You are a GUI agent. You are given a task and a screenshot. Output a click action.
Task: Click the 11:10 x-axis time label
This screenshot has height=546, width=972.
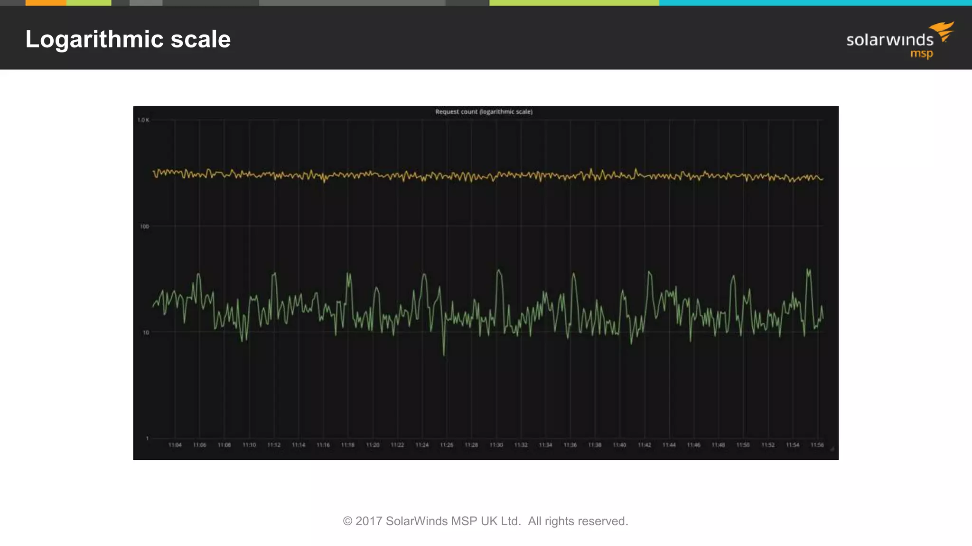point(249,445)
